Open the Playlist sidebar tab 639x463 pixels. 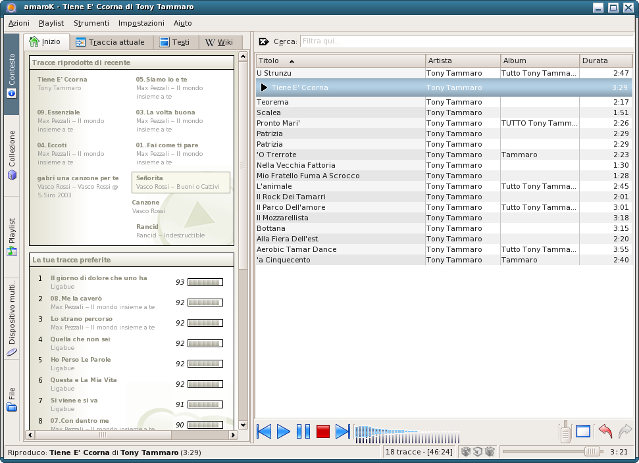pyautogui.click(x=11, y=237)
